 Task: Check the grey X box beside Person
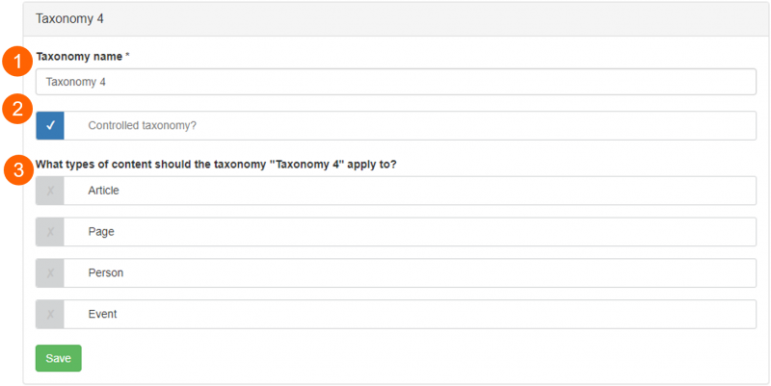coord(50,273)
